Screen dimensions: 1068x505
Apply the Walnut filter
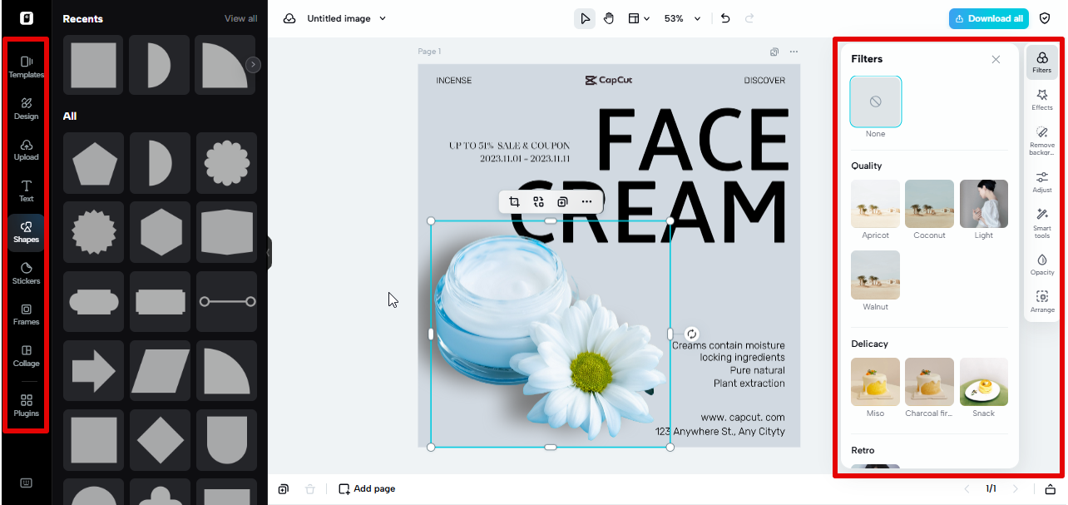[875, 275]
